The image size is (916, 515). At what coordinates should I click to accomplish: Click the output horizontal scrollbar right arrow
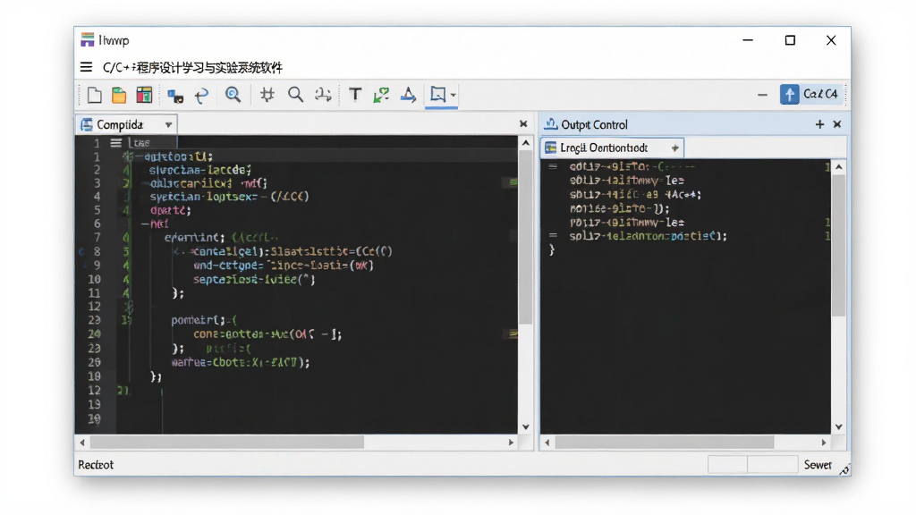(x=824, y=443)
